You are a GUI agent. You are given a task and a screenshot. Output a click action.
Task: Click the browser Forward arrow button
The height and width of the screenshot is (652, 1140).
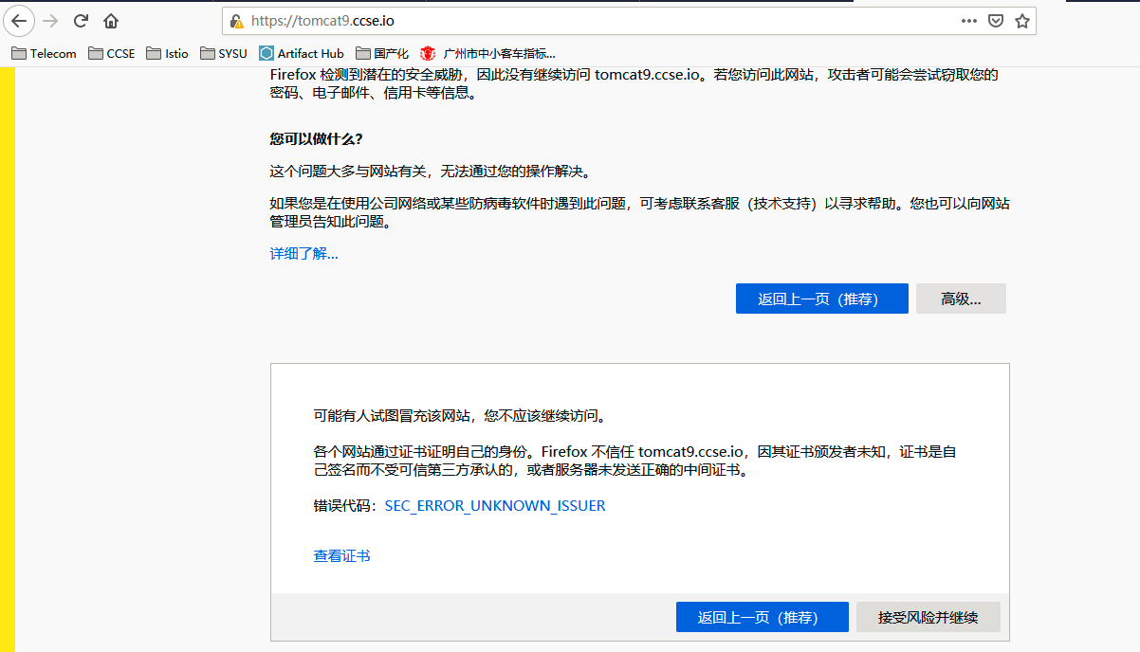coord(50,21)
